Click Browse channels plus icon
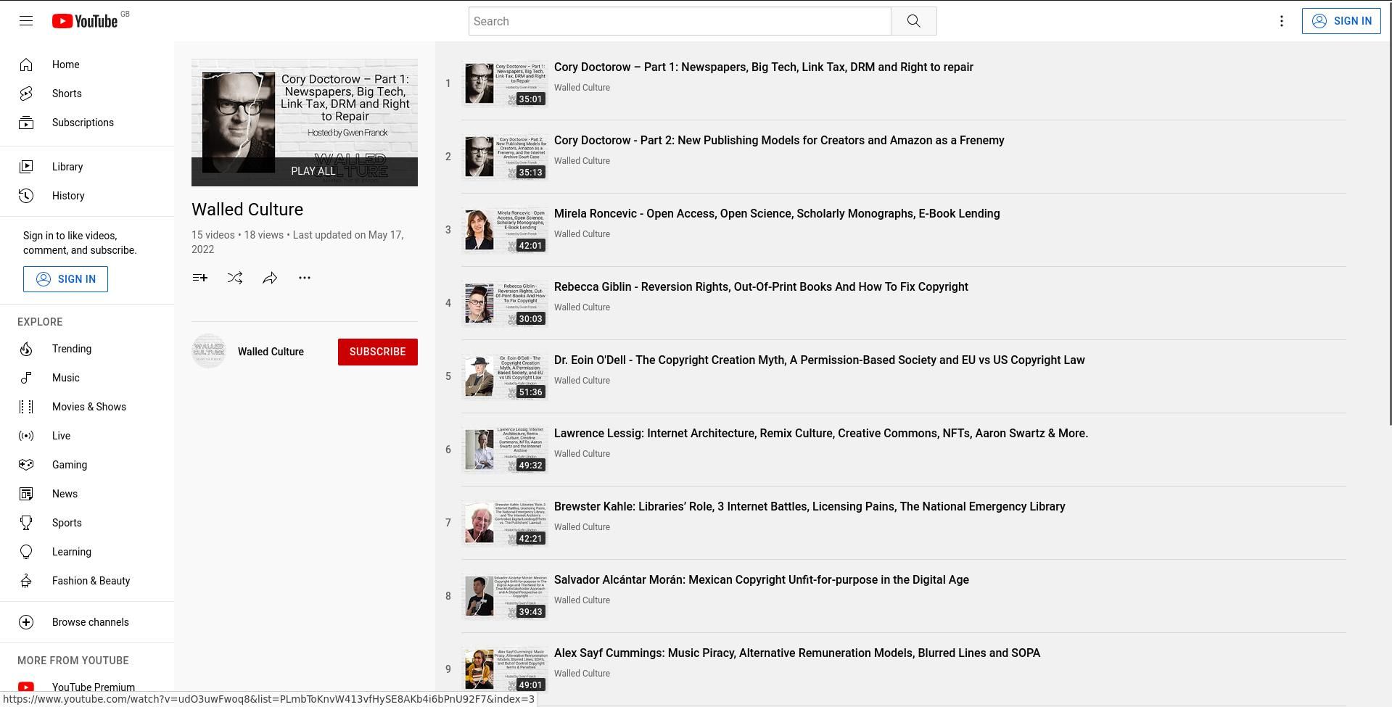The width and height of the screenshot is (1392, 707). [x=26, y=622]
